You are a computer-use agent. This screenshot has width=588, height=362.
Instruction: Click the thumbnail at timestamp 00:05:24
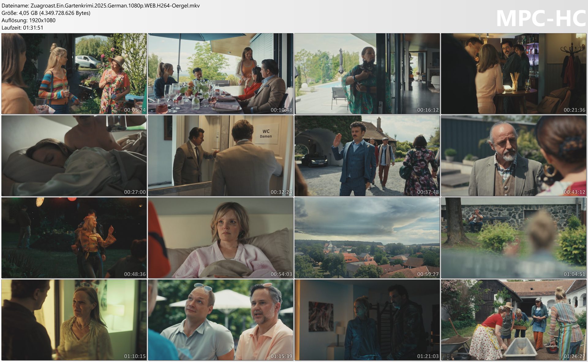point(74,74)
